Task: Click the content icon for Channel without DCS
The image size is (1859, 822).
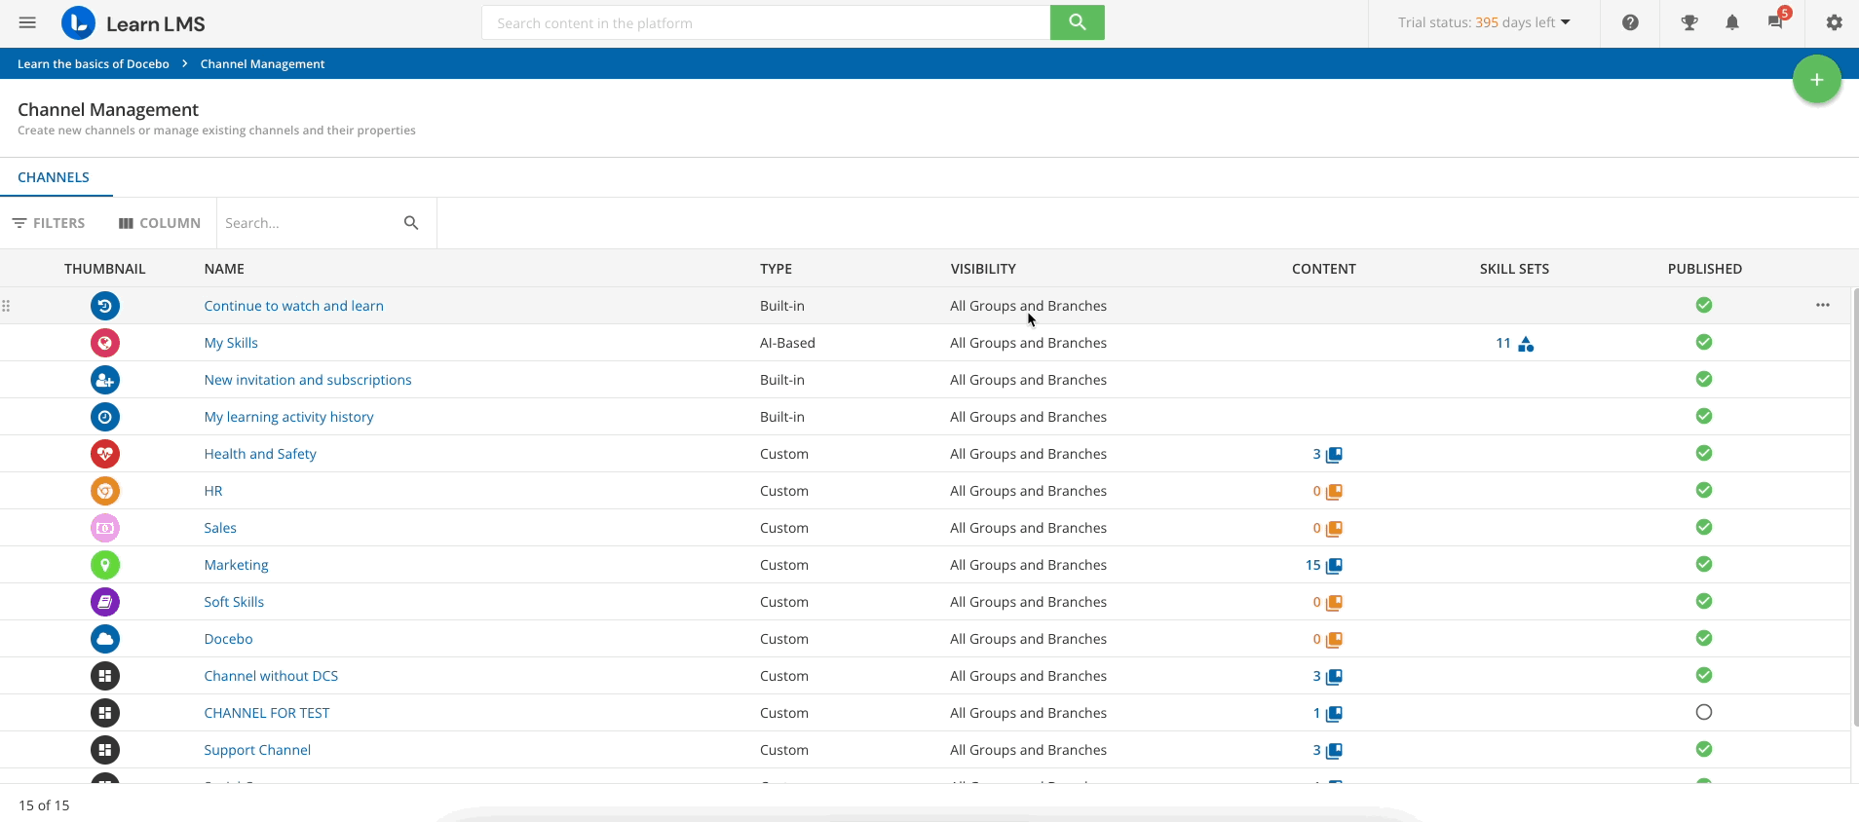Action: (1334, 677)
